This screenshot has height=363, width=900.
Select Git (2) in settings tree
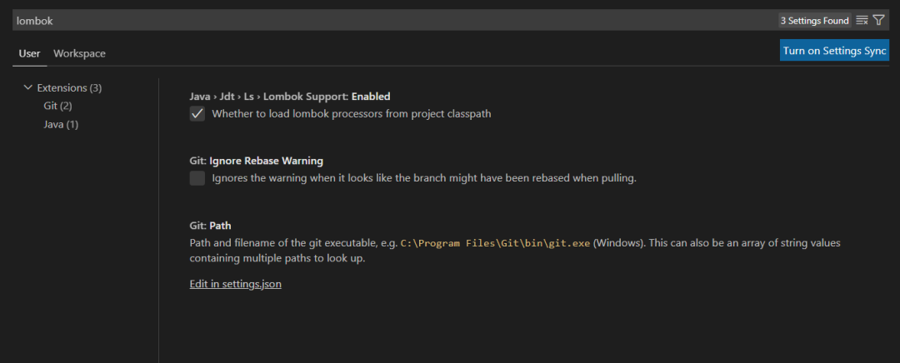pos(57,106)
